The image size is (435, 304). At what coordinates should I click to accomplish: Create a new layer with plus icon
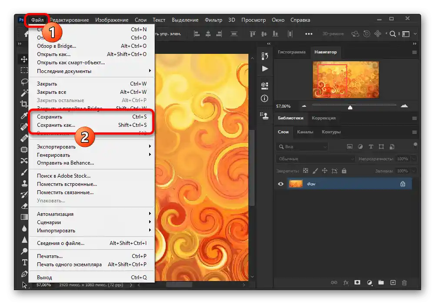[x=393, y=283]
